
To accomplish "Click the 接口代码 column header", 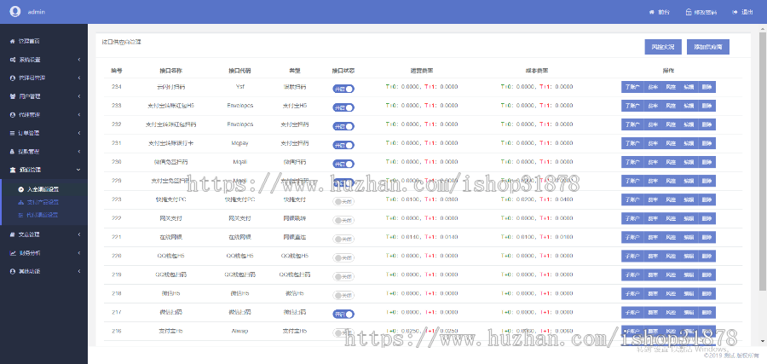I will pyautogui.click(x=239, y=71).
